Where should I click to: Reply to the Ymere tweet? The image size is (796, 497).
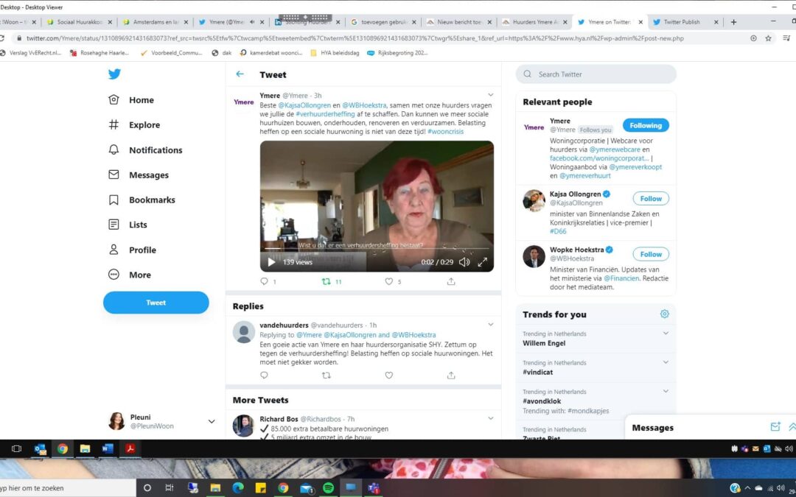click(264, 281)
